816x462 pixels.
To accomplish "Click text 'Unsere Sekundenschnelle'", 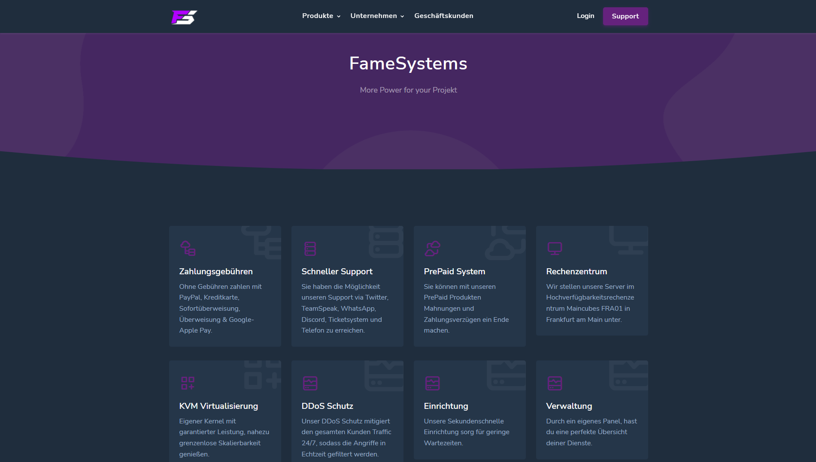I will 464,421.
